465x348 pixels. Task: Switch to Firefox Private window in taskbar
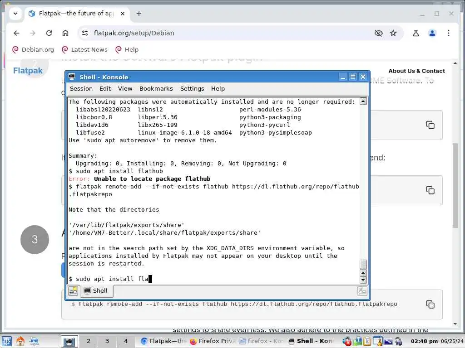coord(213,341)
